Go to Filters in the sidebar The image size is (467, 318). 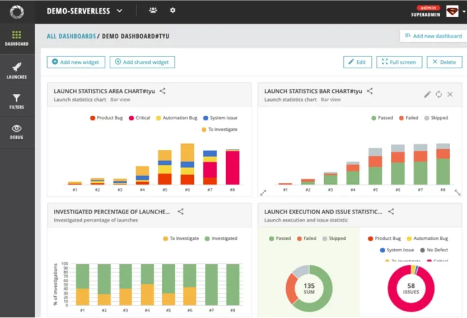(x=17, y=101)
